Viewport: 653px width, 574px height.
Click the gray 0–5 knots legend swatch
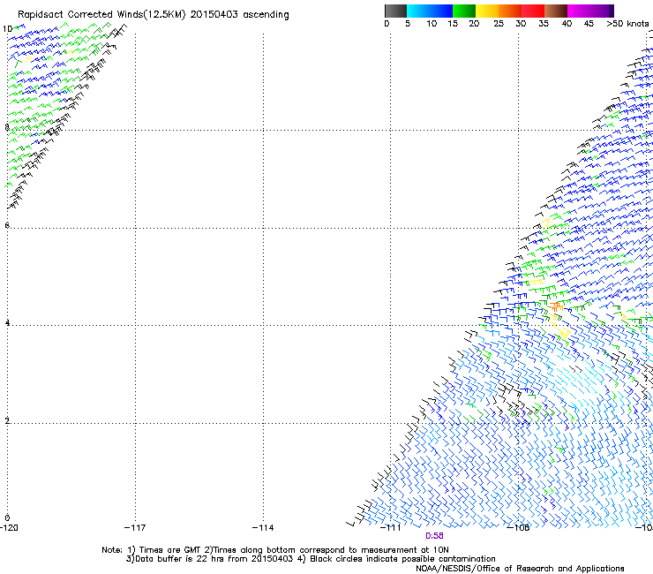click(395, 11)
